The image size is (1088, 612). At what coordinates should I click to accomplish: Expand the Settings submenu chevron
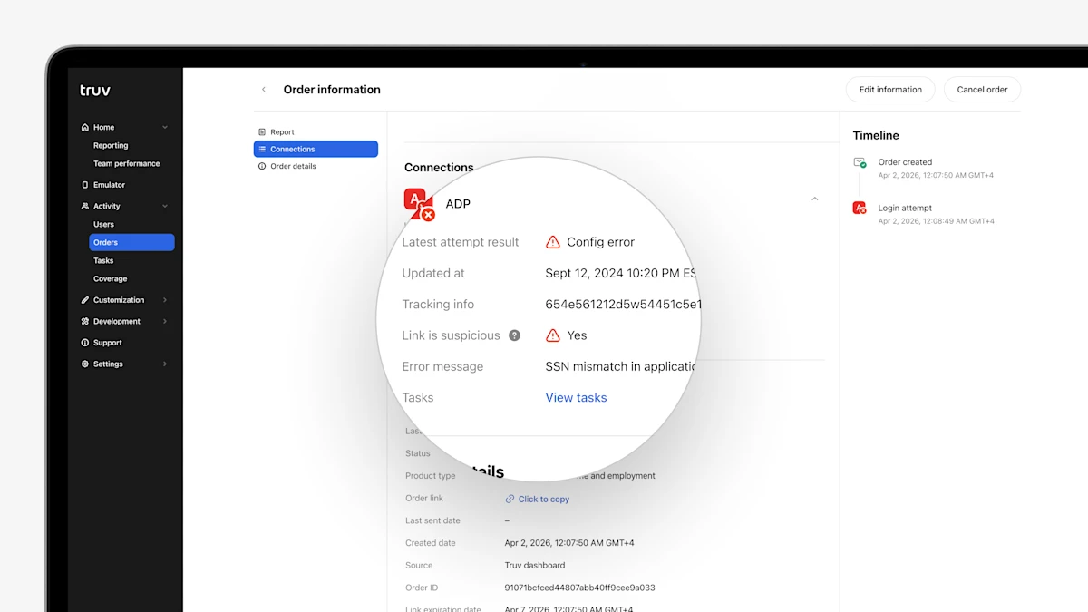coord(165,364)
